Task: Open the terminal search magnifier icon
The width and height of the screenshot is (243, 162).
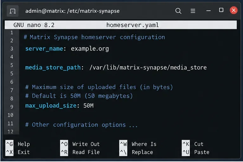Action: click(x=178, y=11)
